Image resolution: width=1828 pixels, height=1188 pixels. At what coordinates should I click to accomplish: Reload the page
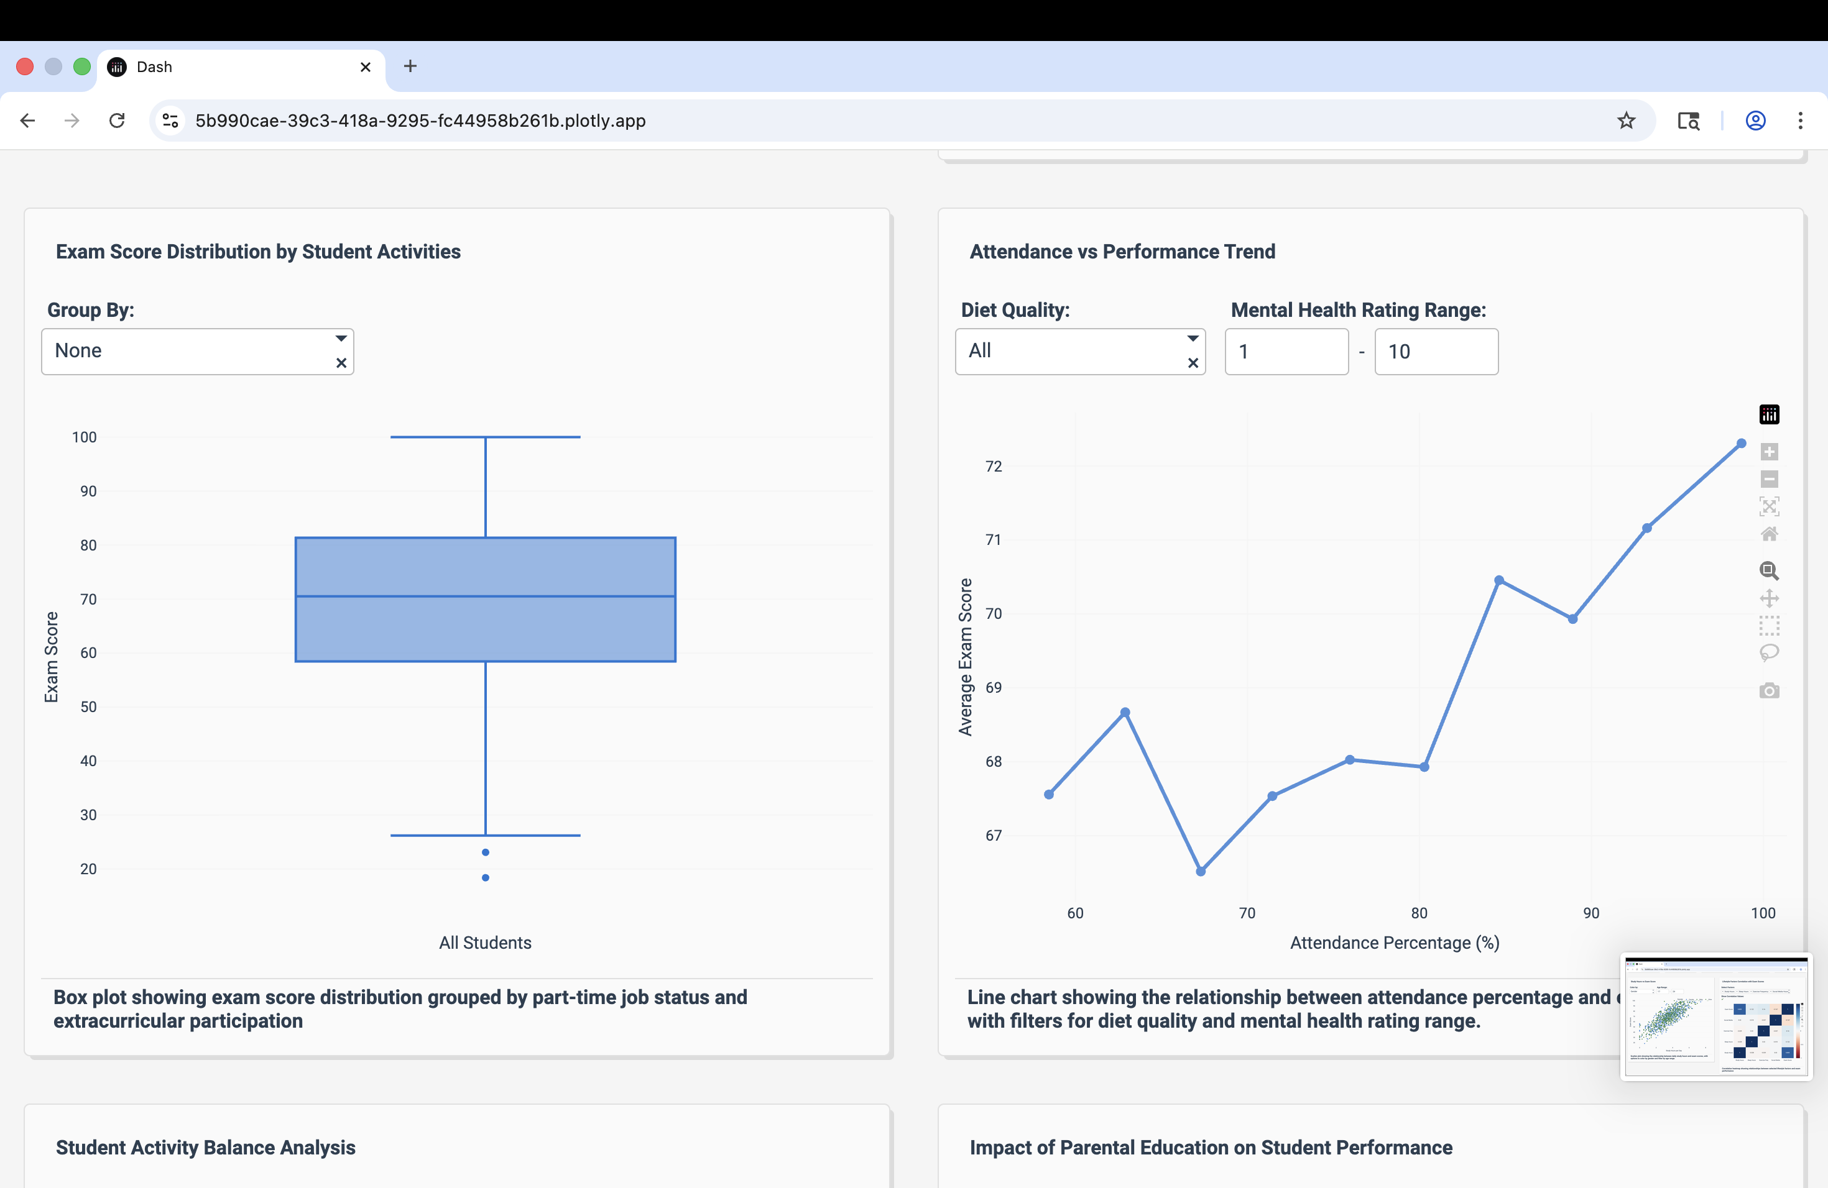117,121
